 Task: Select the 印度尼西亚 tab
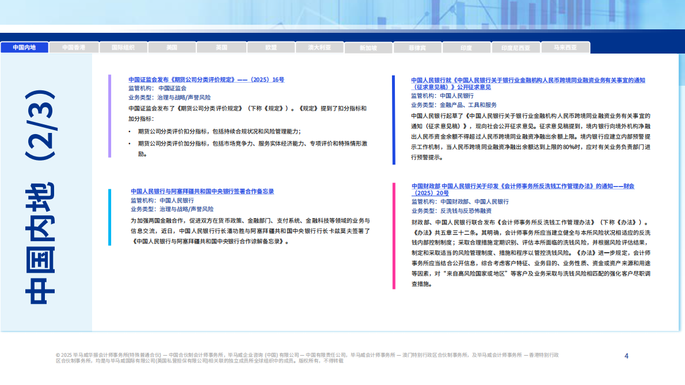pyautogui.click(x=516, y=48)
